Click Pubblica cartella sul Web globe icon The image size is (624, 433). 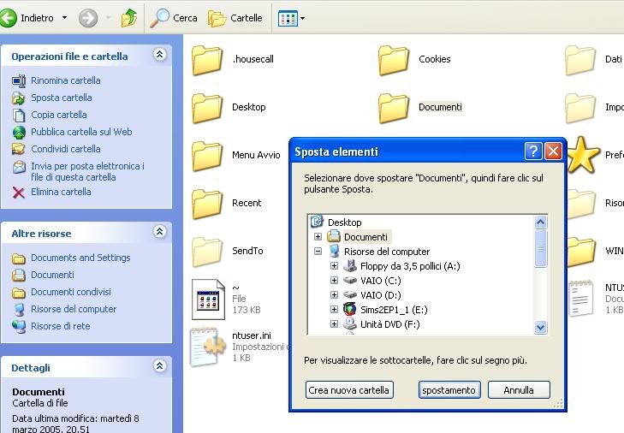pyautogui.click(x=19, y=132)
